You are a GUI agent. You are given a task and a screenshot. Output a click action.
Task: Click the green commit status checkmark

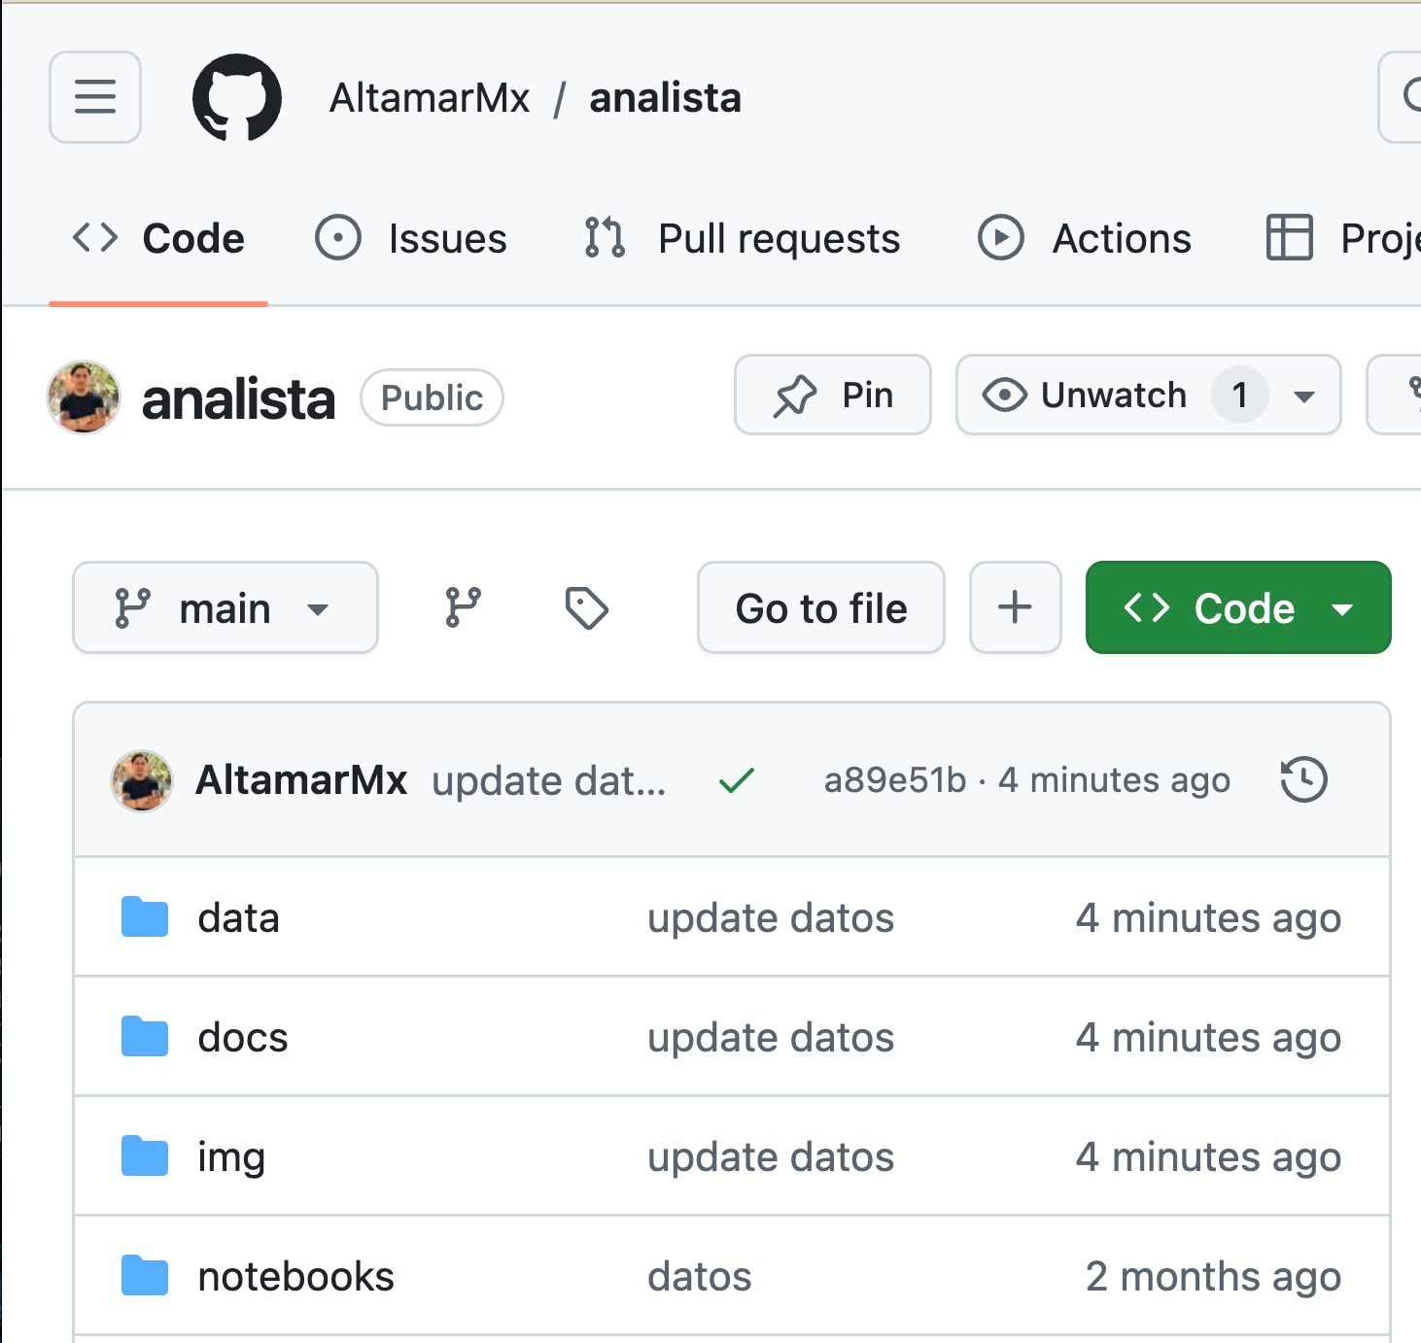click(x=737, y=779)
